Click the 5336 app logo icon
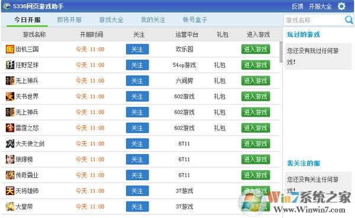This screenshot has width=355, height=218. tap(7, 6)
